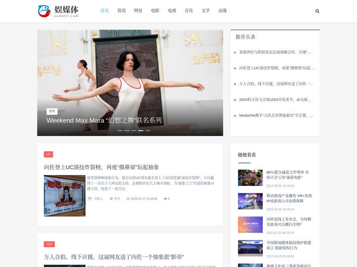
Task: Click the yumeiti.com logo
Action: pyautogui.click(x=59, y=11)
